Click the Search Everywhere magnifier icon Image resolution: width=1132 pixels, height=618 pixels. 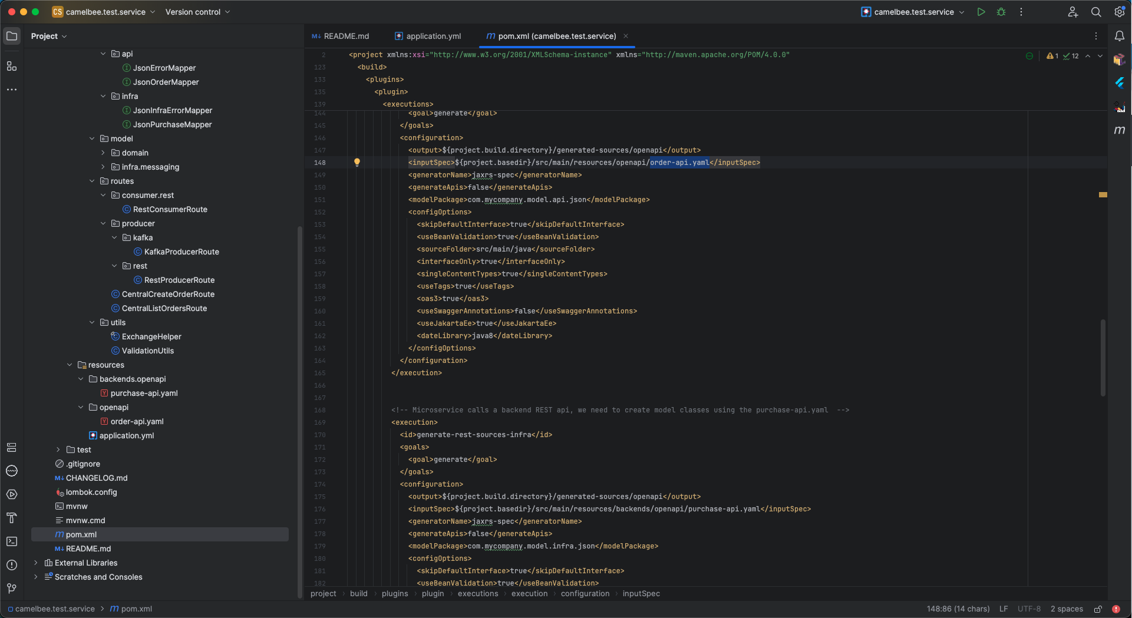tap(1096, 12)
